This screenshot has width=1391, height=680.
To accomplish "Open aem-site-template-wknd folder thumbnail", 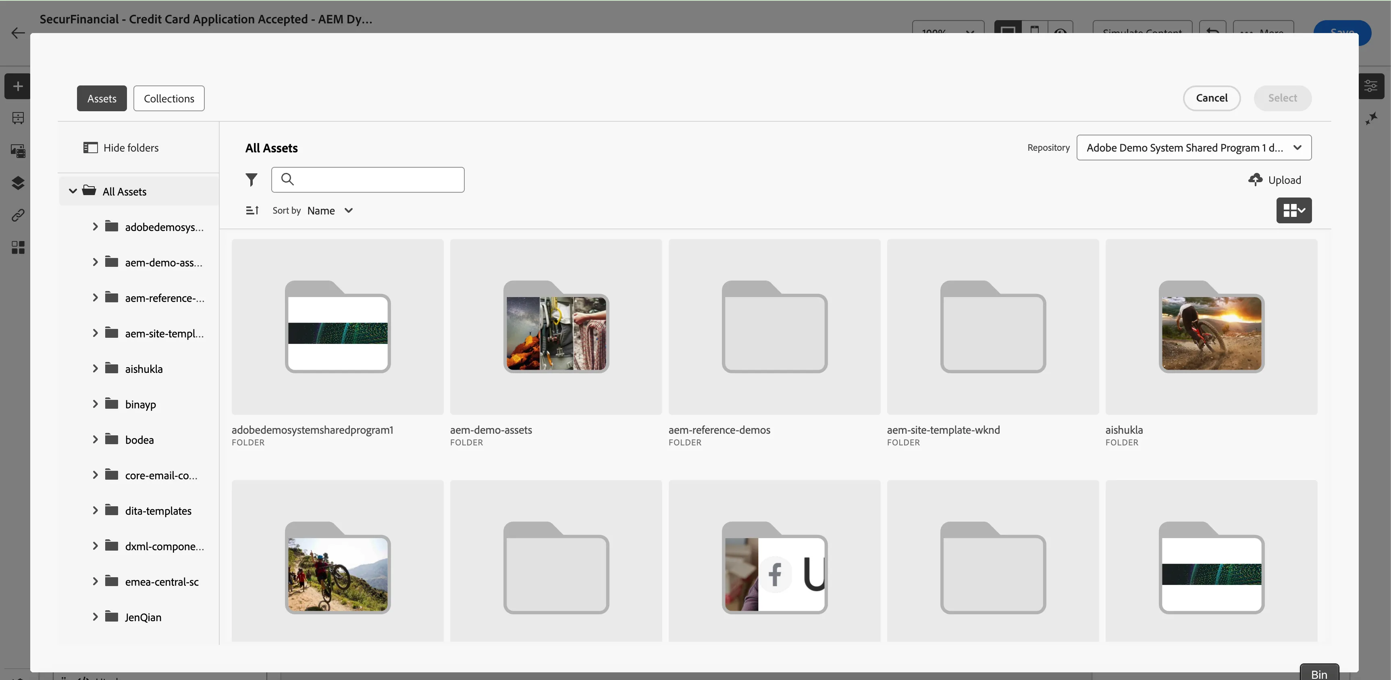I will click(992, 327).
